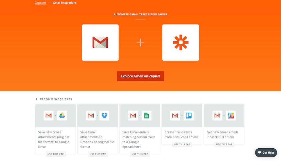Open 'Save Gmail attachments to Dropbox' description text
Image resolution: width=281 pixels, height=161 pixels.
(97, 139)
